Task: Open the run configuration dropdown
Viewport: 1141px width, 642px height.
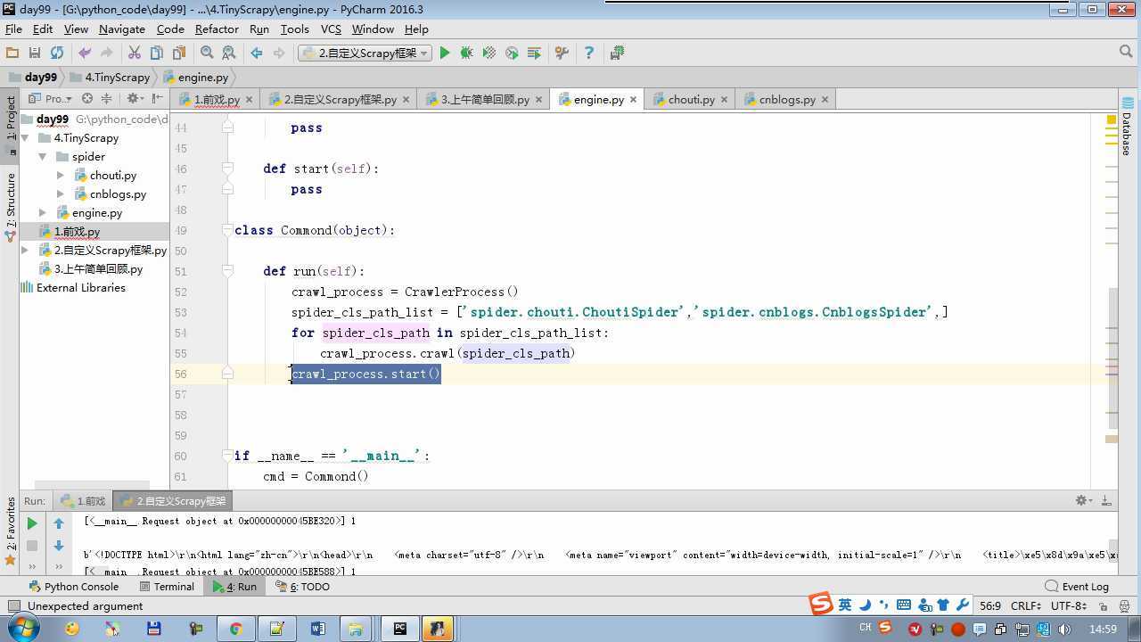Action: [365, 53]
